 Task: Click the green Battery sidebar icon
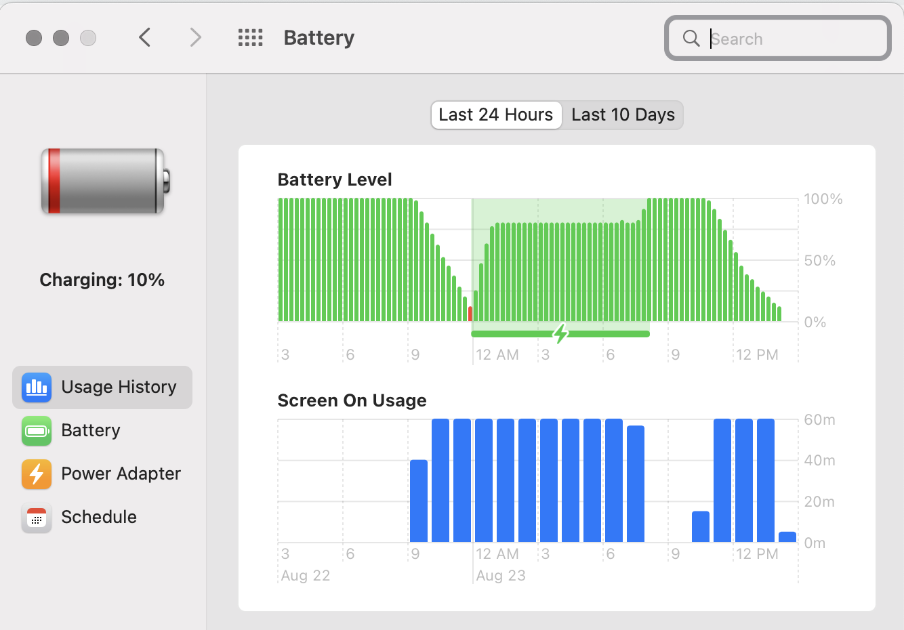[36, 431]
